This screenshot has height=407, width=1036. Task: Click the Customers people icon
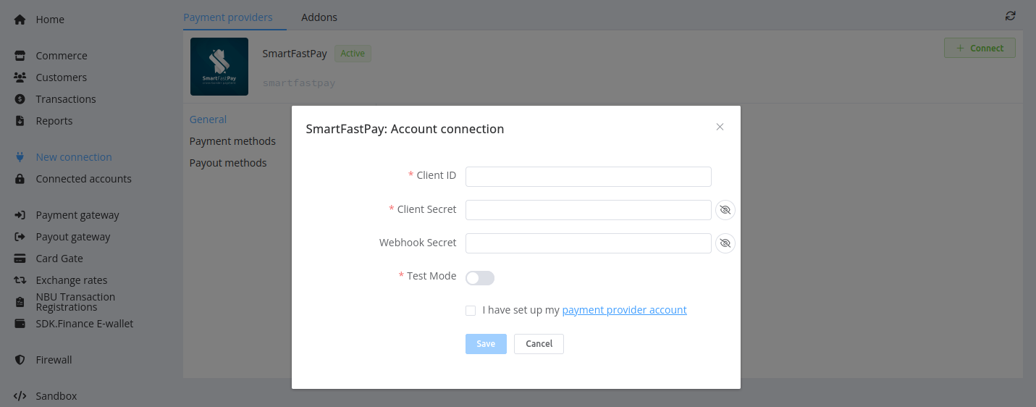pos(20,77)
